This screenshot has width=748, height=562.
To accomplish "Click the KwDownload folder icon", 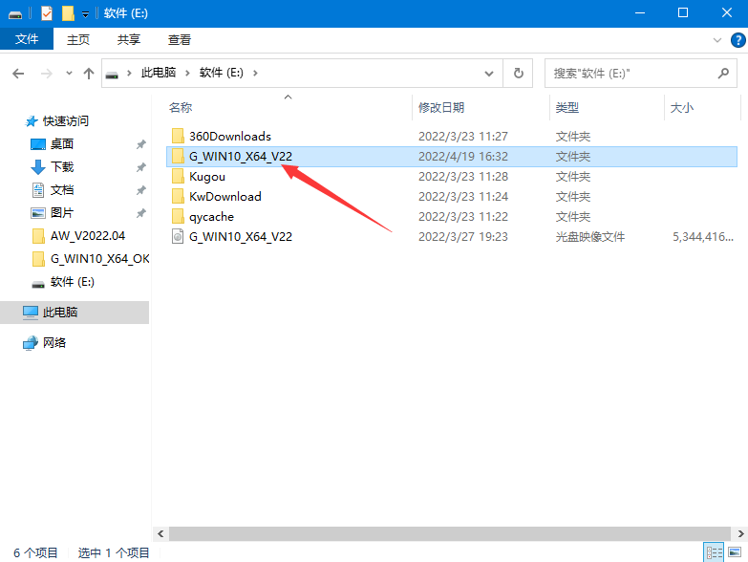I will pos(178,196).
